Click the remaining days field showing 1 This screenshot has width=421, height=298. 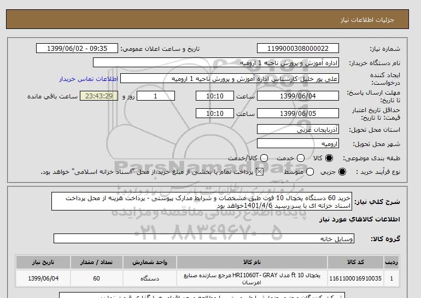point(156,96)
